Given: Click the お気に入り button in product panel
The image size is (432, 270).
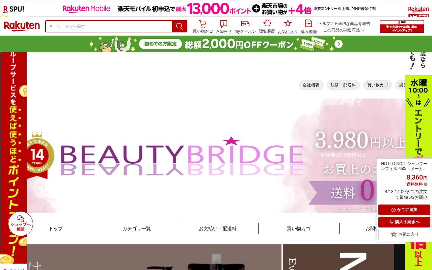Looking at the screenshot, I should 404,234.
